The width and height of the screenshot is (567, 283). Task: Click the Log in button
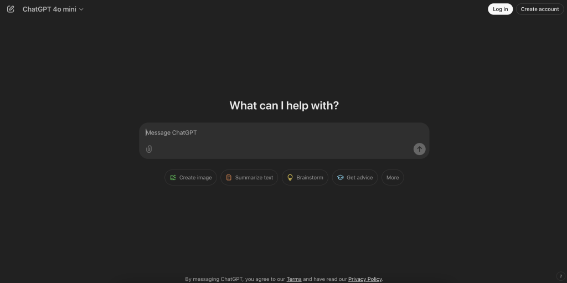500,9
